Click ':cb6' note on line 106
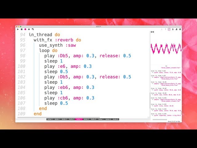Screen dimensions: 197x148 click(63, 98)
